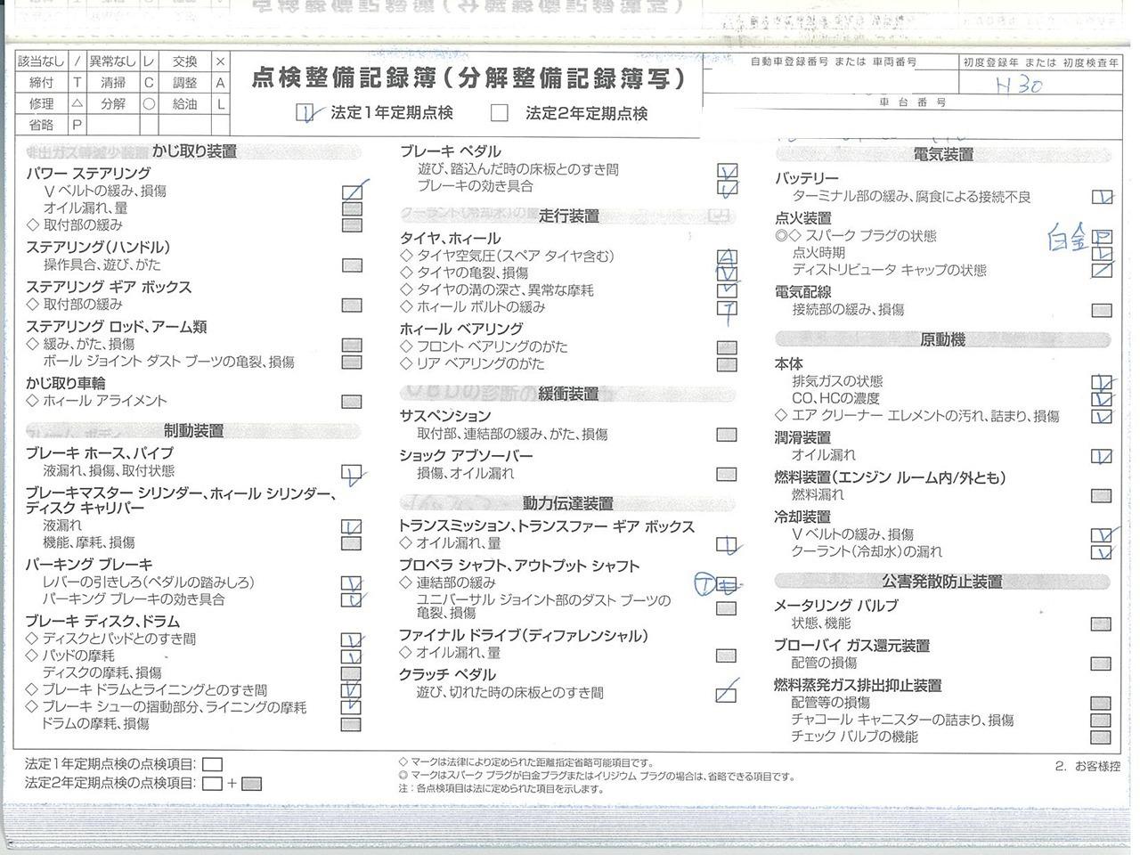Tick the CO、HCの濃度 checkbox
The width and height of the screenshot is (1140, 855).
point(1102,399)
